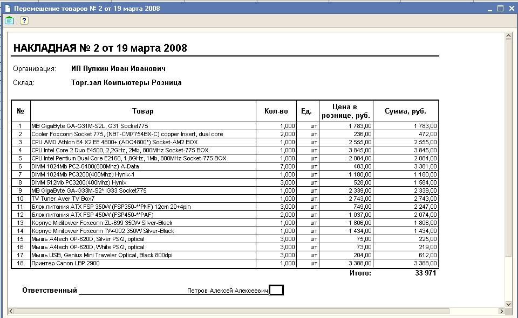Click organization name ИП Пупкин Иван Иванович
The height and width of the screenshot is (318, 518).
point(118,68)
